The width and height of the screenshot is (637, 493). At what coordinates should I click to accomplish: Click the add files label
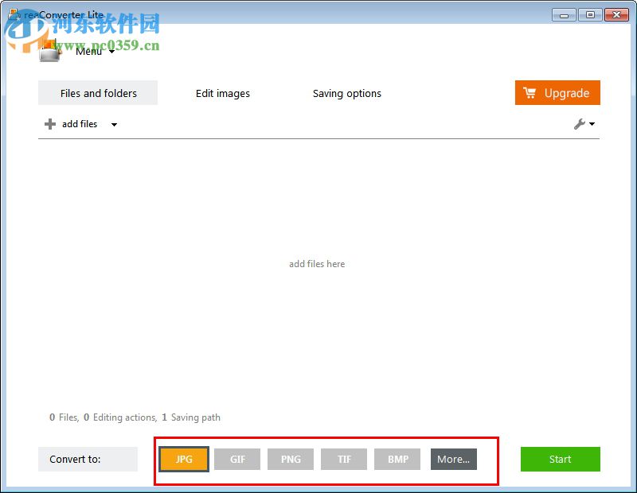tap(80, 124)
